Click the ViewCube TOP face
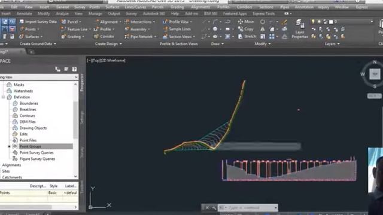The image size is (383, 215). [375, 74]
